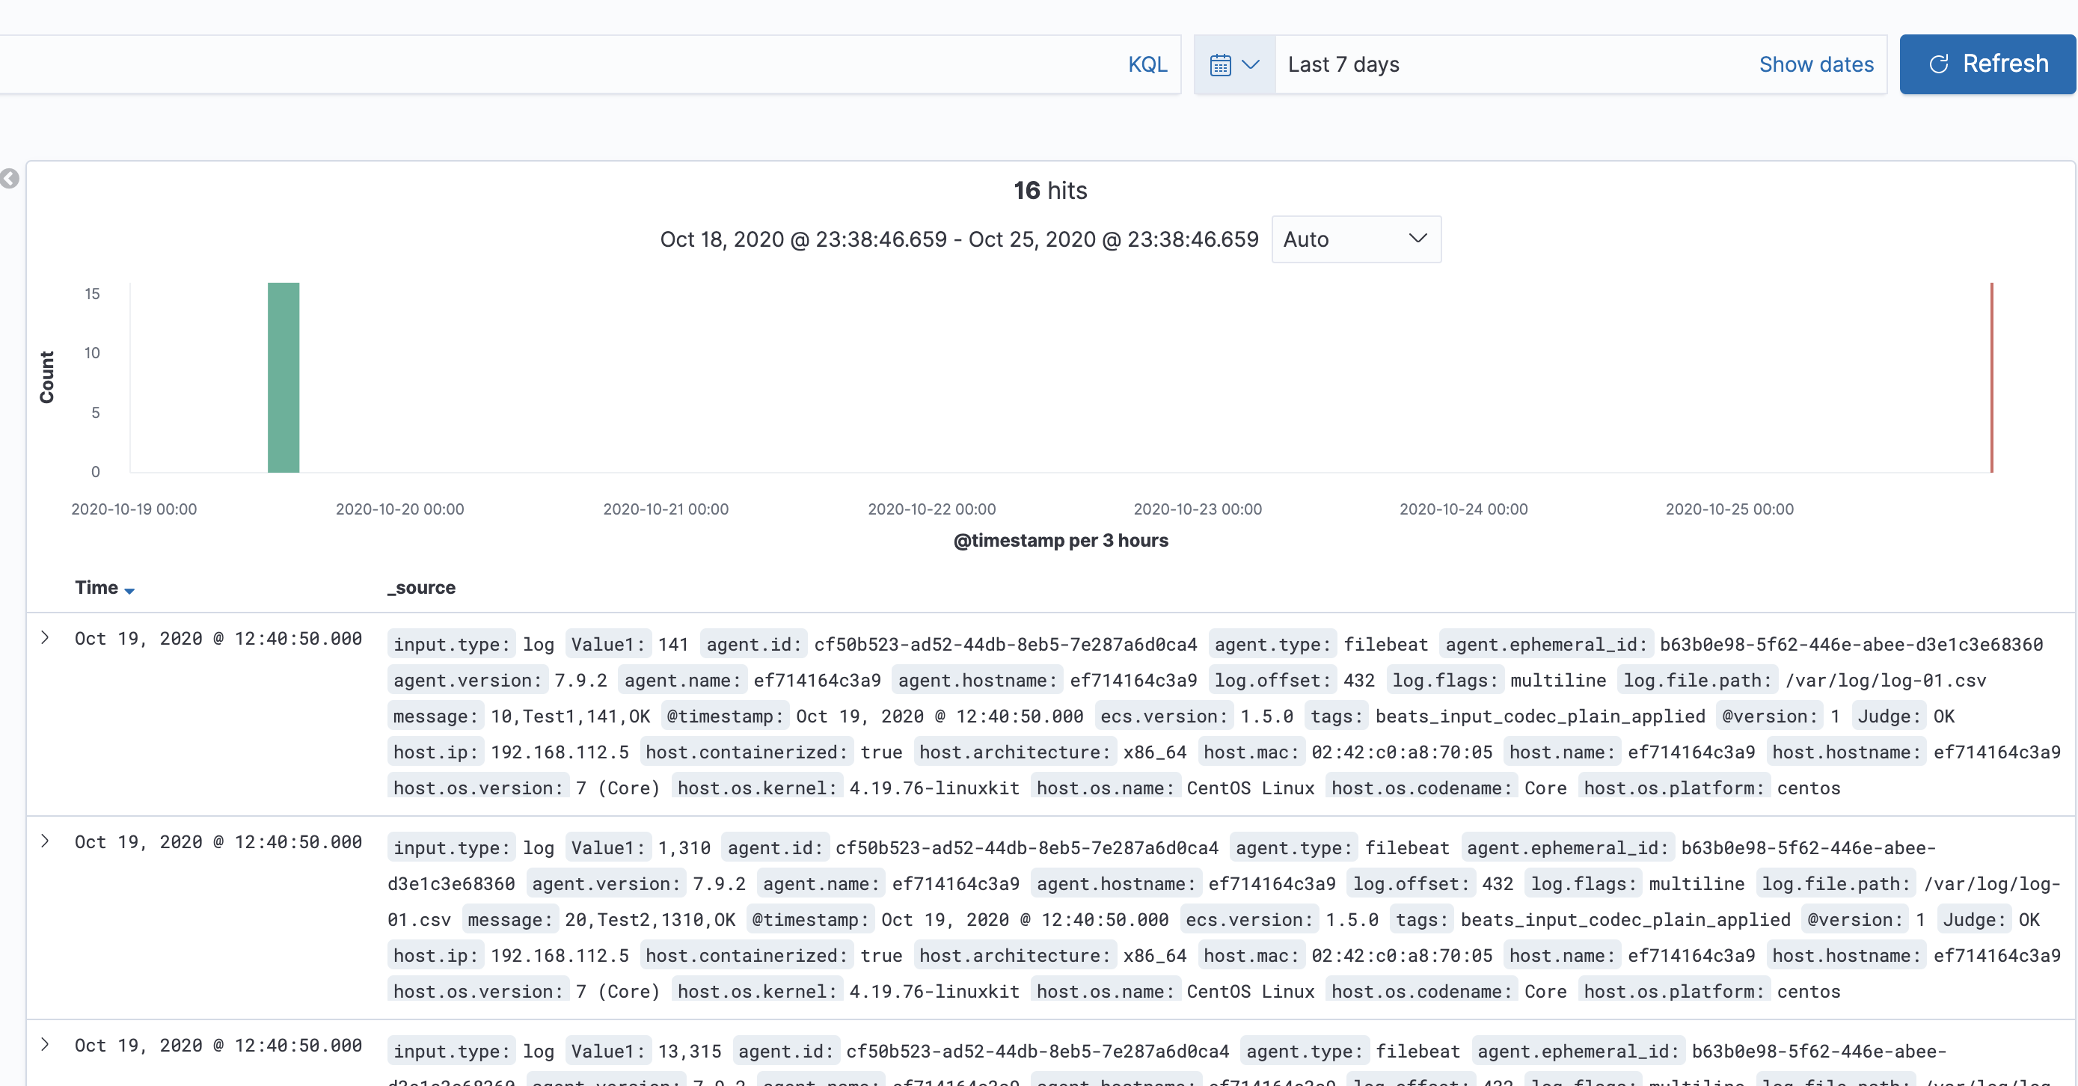Click the 16 hits count text
The height and width of the screenshot is (1086, 2078).
point(1049,191)
